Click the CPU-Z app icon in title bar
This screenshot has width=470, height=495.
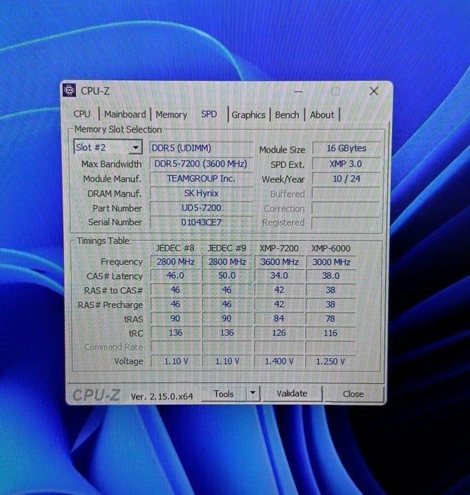pos(70,90)
